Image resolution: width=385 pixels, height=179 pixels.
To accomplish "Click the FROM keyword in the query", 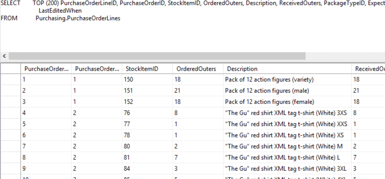I will click(9, 18).
